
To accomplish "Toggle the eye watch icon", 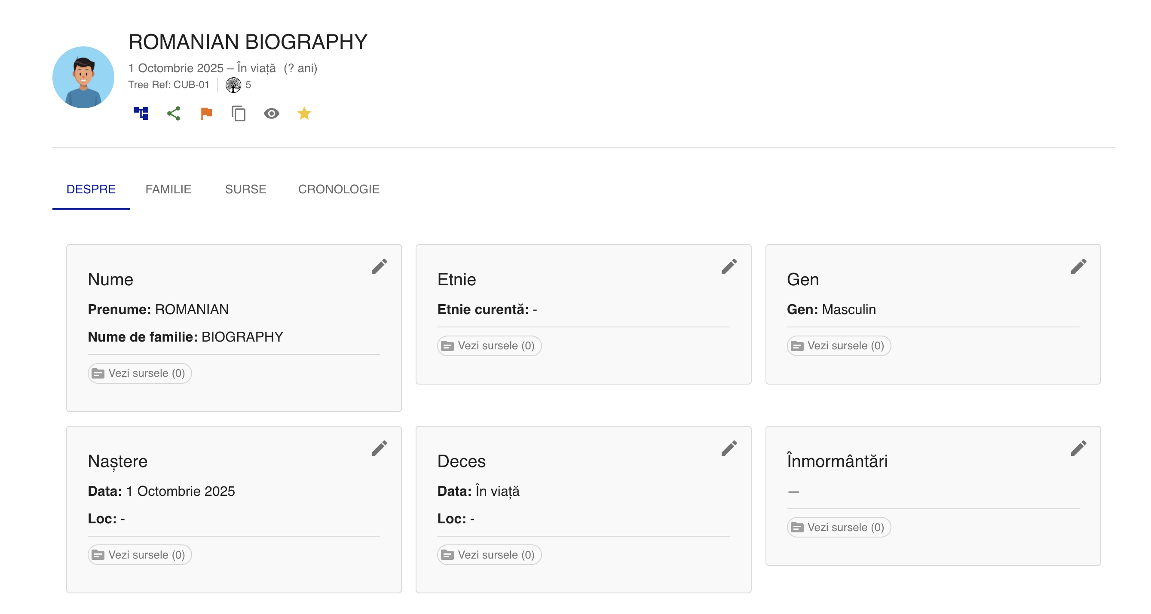I will click(x=271, y=113).
